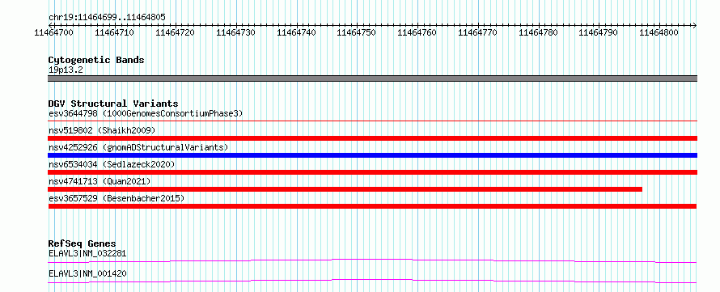This screenshot has height=292, width=720.
Task: Select the DGV Structural Variants track title
Action: pos(113,104)
